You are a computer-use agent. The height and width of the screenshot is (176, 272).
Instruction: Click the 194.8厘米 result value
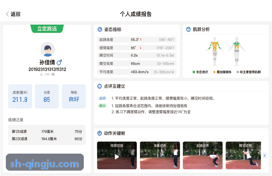point(49,139)
